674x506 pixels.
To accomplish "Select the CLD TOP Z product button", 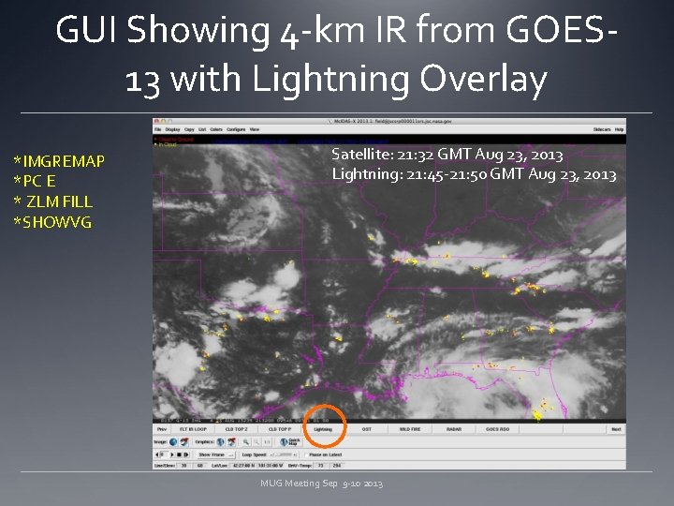I will click(237, 429).
